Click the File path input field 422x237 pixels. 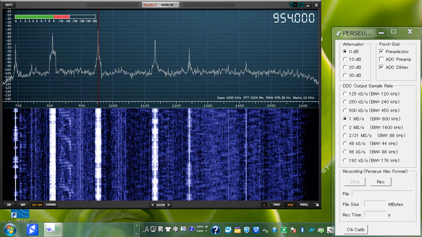tap(382, 194)
